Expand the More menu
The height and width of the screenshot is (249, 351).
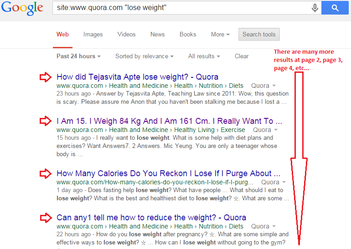tap(220, 35)
